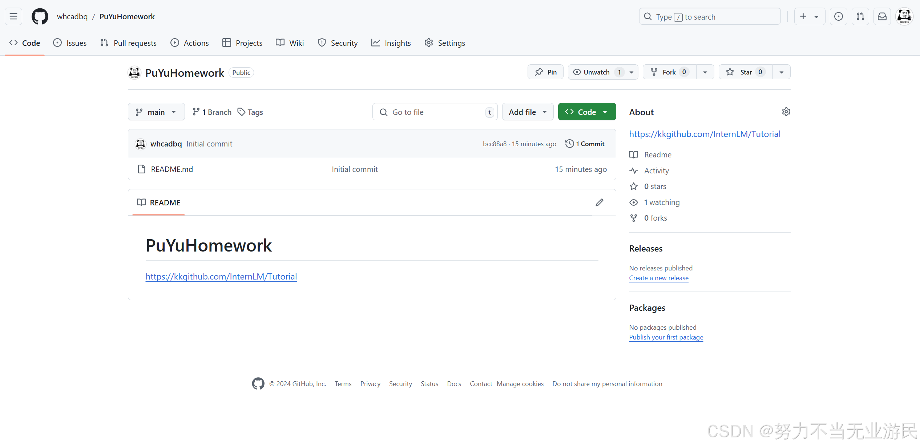Viewport: 920px width, 446px height.
Task: Click Create a new release link
Action: pyautogui.click(x=659, y=278)
